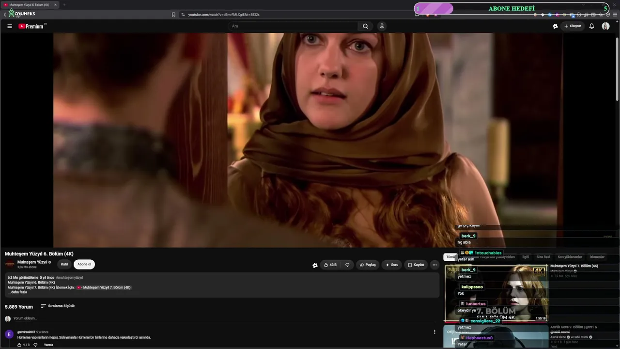620x349 pixels.
Task: Select the İlgili filter chip
Action: (x=526, y=257)
